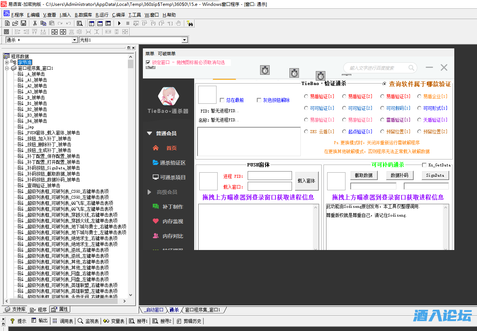Click the SignData button
The height and width of the screenshot is (331, 477).
pyautogui.click(x=435, y=175)
